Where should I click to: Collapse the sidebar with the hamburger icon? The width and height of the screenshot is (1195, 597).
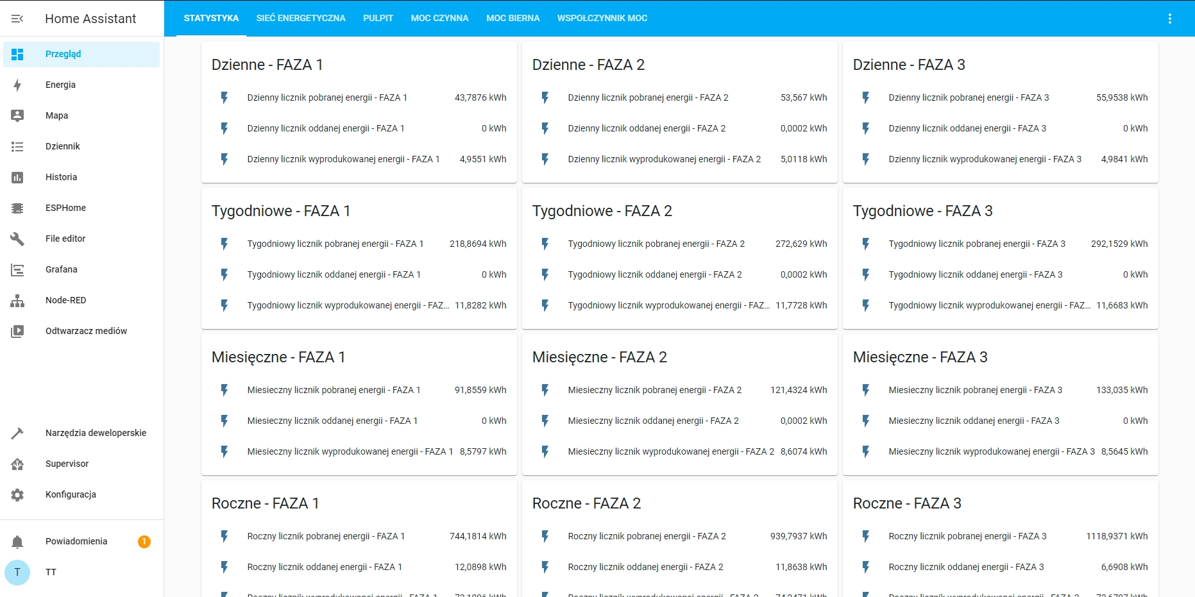(17, 19)
